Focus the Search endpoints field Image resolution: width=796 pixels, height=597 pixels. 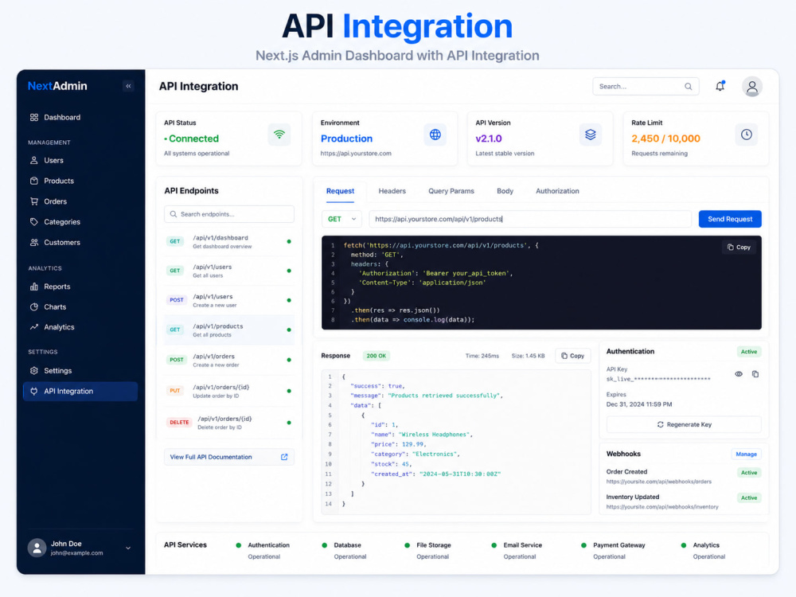pos(229,214)
